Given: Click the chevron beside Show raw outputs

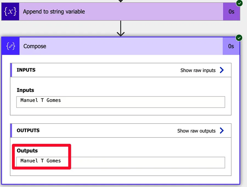Looking at the screenshot, I should [x=222, y=131].
